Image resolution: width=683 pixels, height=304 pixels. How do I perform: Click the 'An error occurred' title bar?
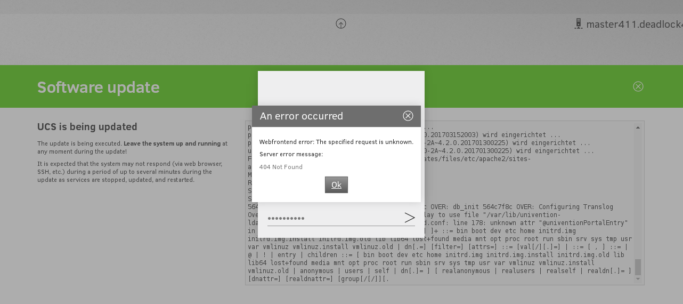pos(320,116)
